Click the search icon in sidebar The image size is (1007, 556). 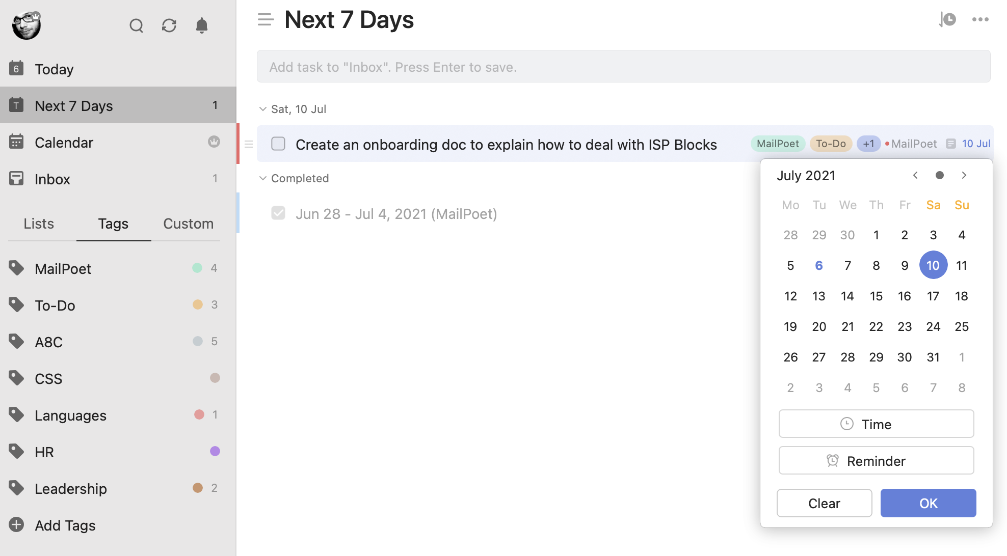coord(136,25)
